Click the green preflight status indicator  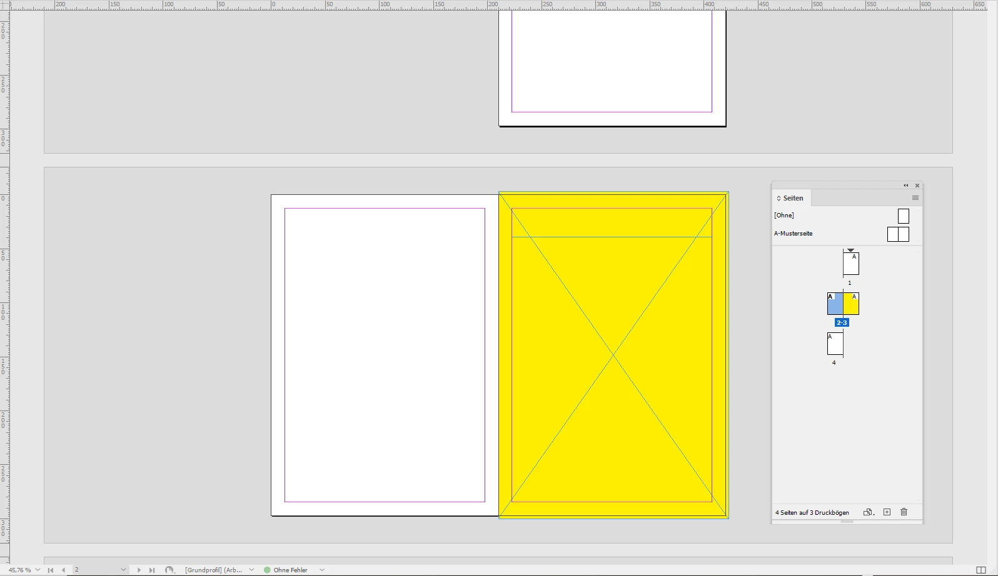[267, 570]
